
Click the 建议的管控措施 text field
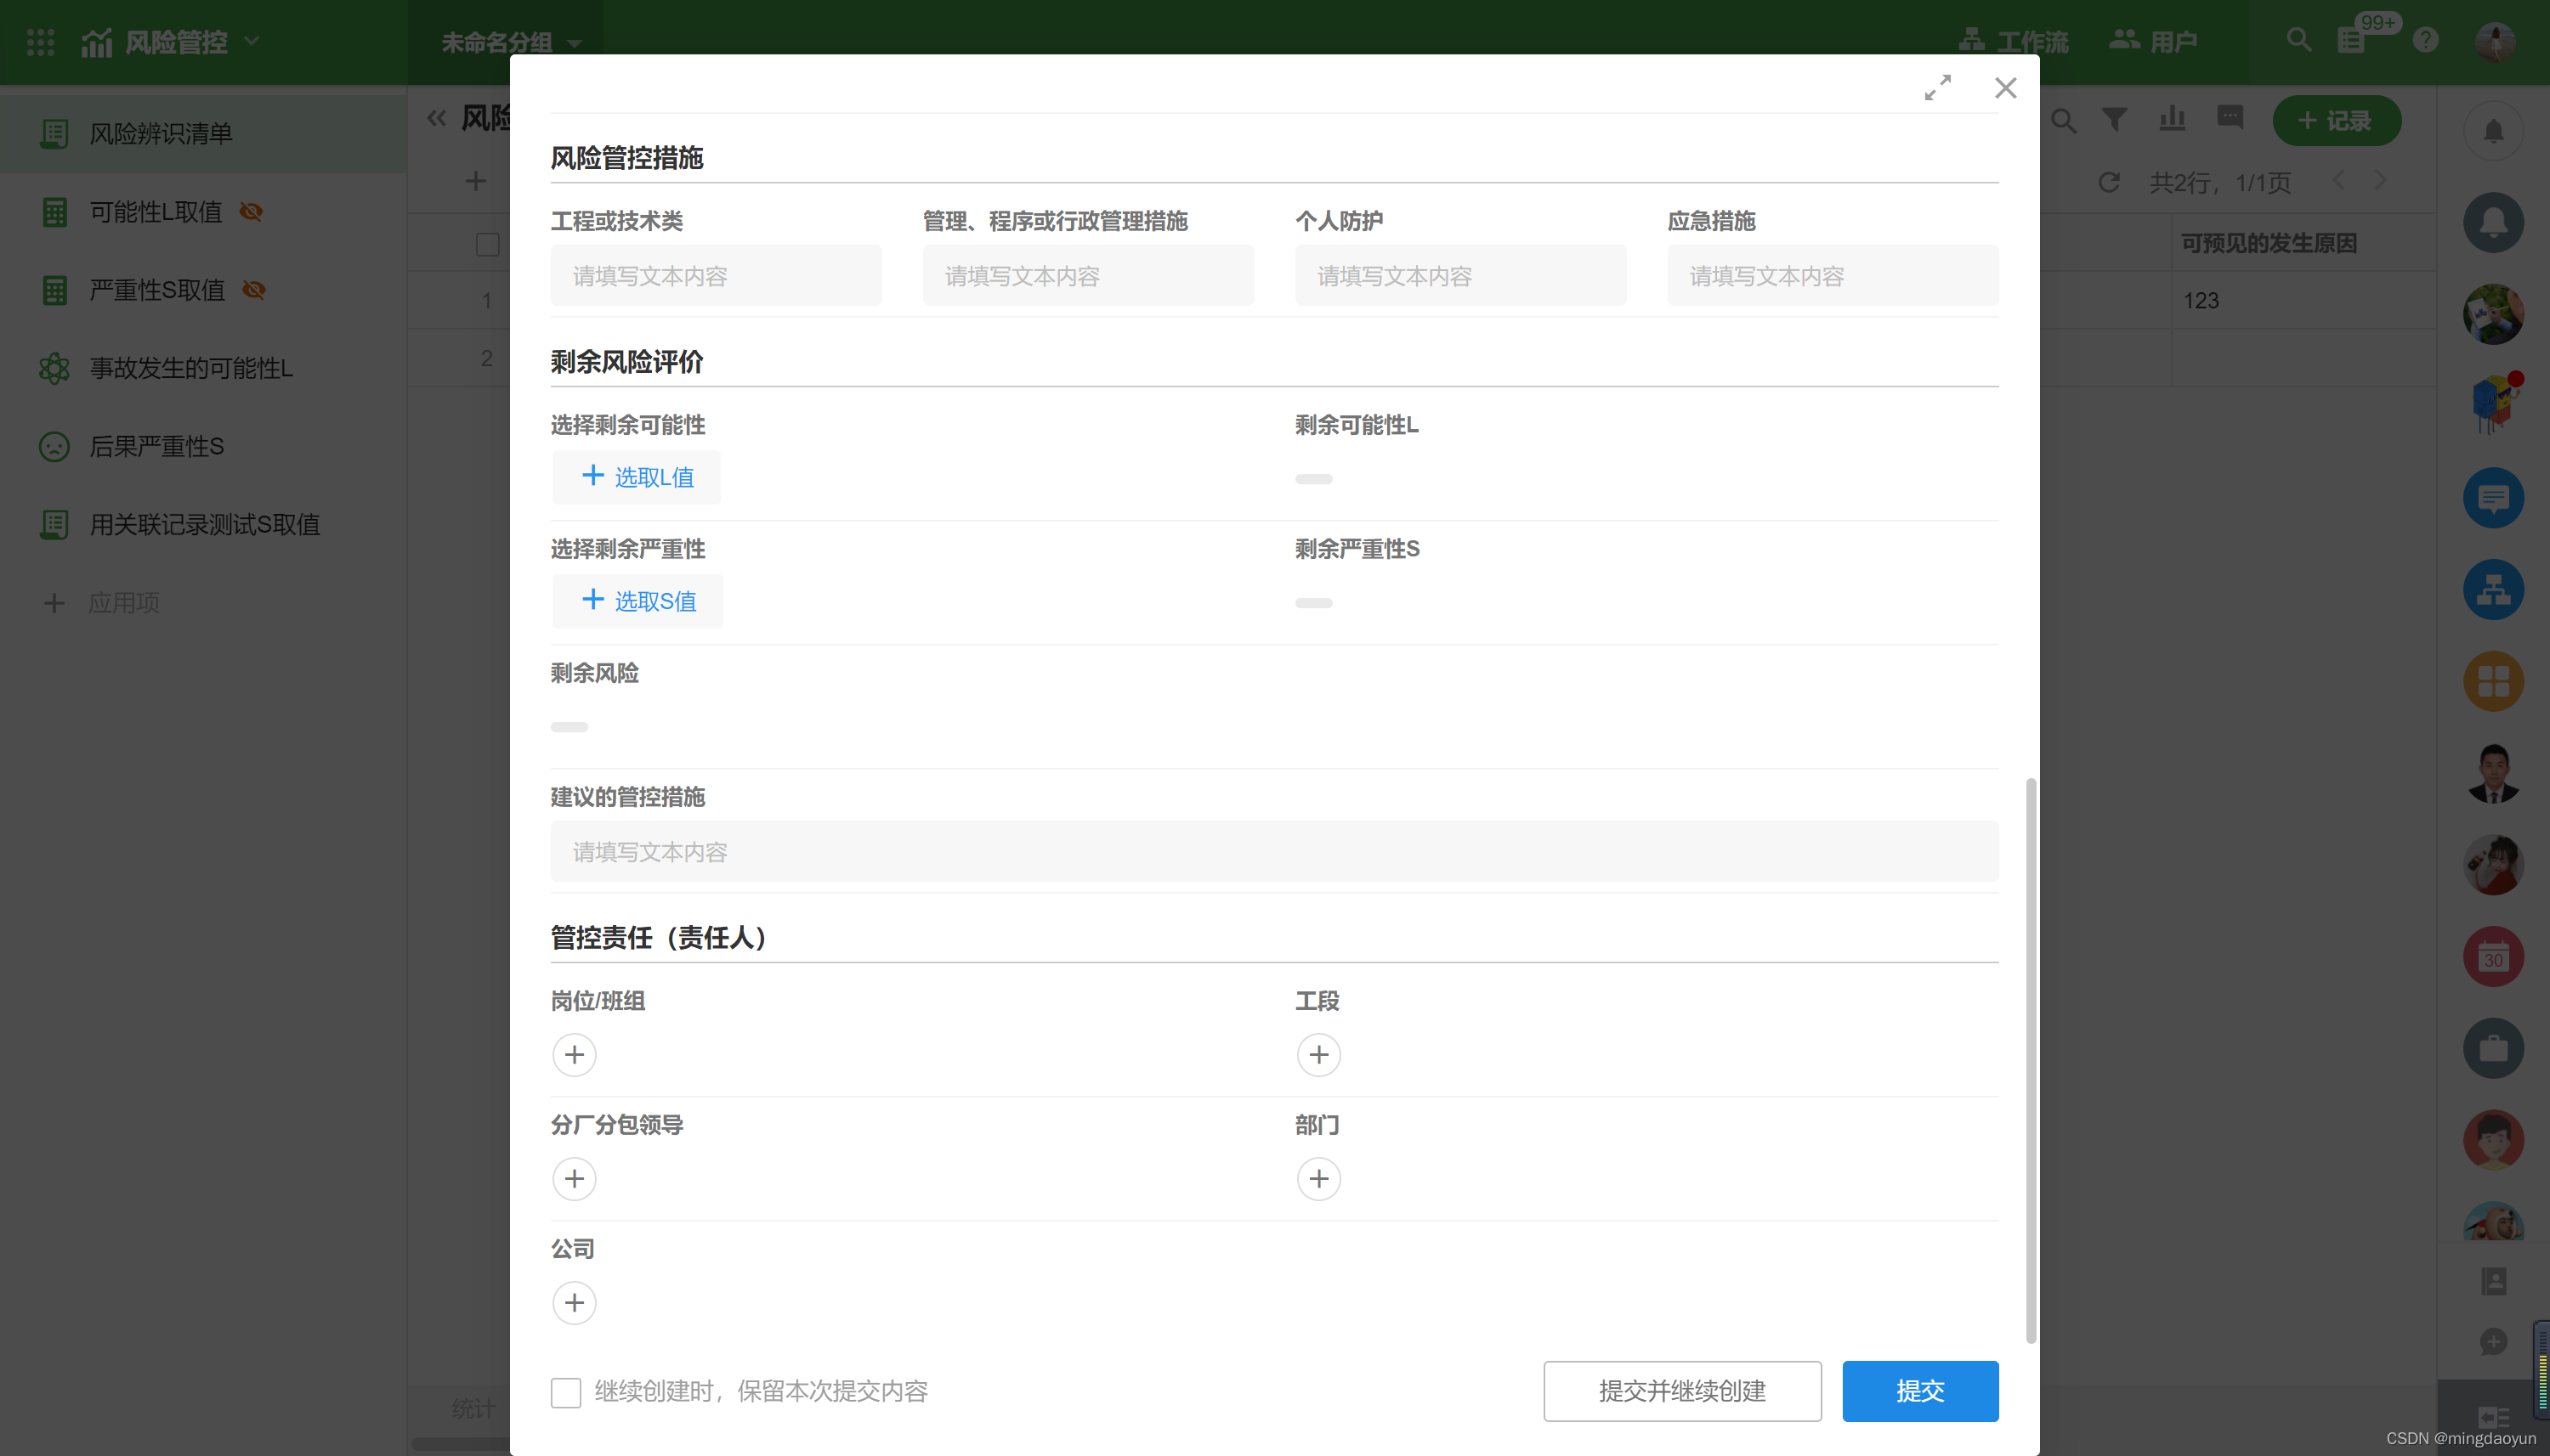1272,851
